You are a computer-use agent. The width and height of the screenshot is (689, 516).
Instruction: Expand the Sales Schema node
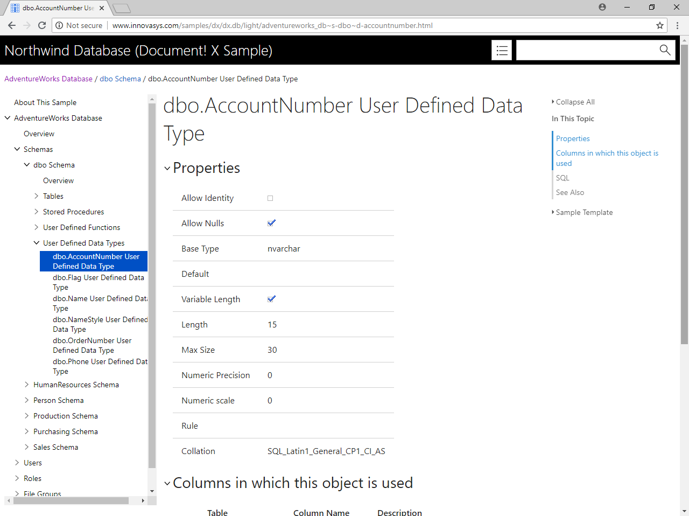[x=27, y=447]
